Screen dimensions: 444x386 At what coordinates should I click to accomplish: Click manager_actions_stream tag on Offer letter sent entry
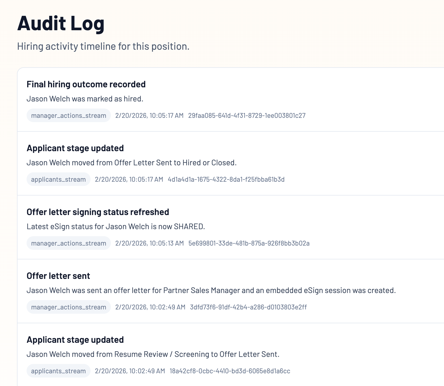[x=68, y=307]
